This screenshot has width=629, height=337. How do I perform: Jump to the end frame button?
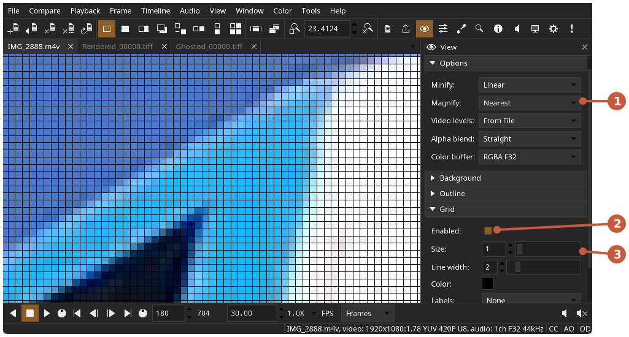tap(128, 314)
